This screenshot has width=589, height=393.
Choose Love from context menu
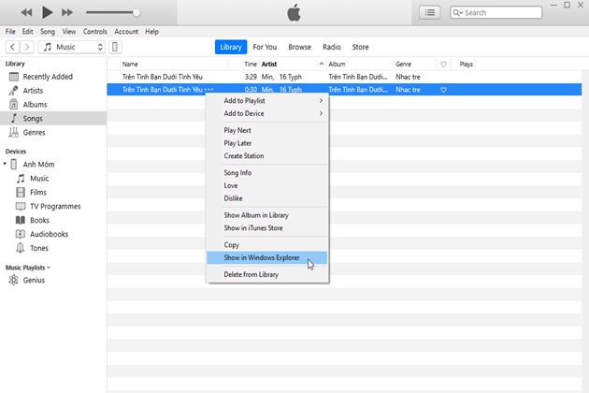(267, 186)
